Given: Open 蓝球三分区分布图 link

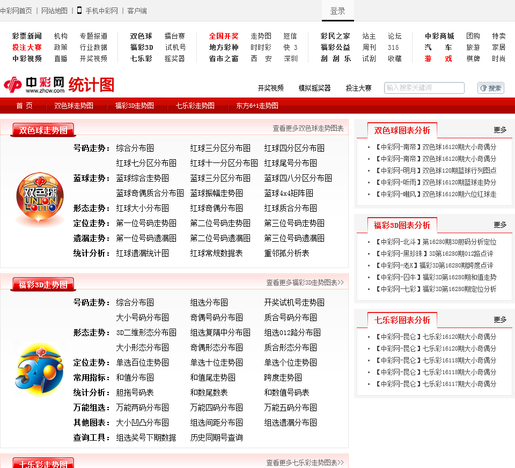Looking at the screenshot, I should tap(220, 178).
